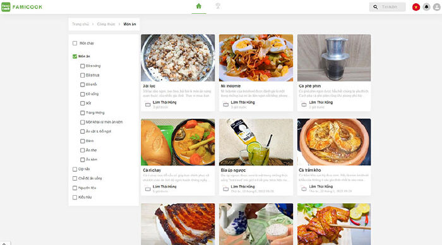The height and width of the screenshot is (245, 442).
Task: Click author avatar icon under Xôi lạc
Action: [148, 105]
